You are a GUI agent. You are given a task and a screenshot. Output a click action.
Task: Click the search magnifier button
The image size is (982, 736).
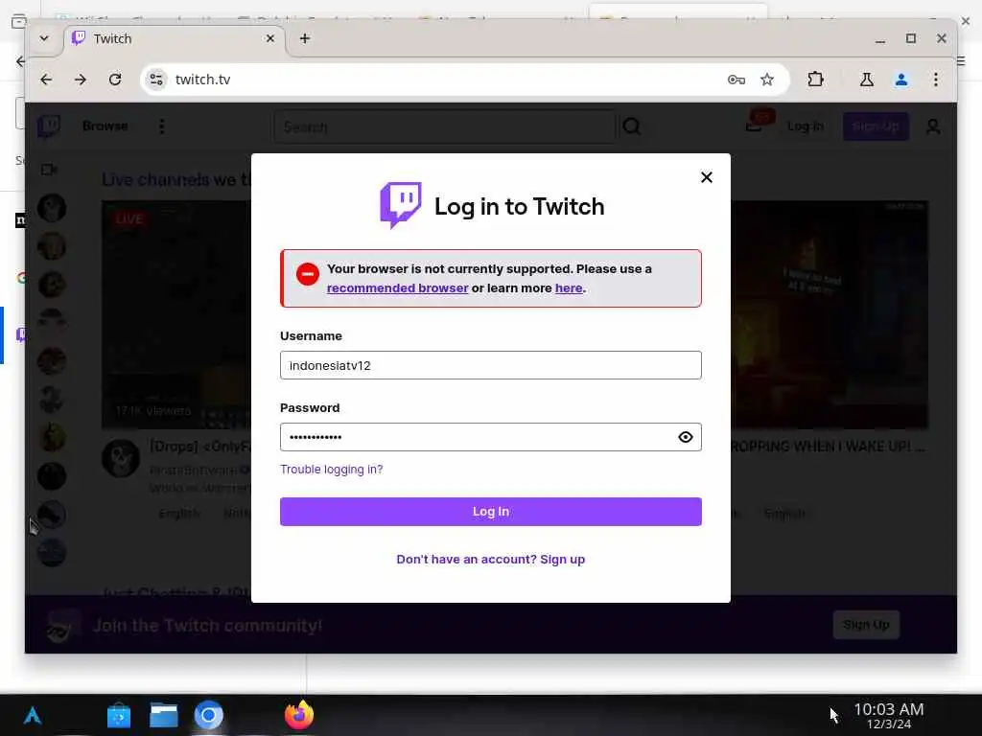click(632, 127)
